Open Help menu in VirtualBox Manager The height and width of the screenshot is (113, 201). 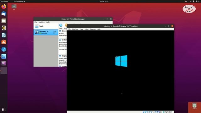pyautogui.click(x=48, y=22)
